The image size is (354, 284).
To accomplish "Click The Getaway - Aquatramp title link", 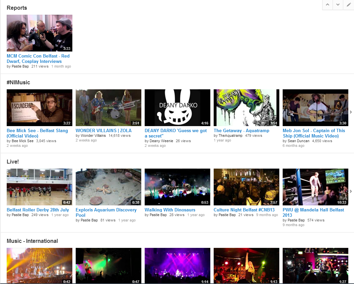I will pos(241,130).
